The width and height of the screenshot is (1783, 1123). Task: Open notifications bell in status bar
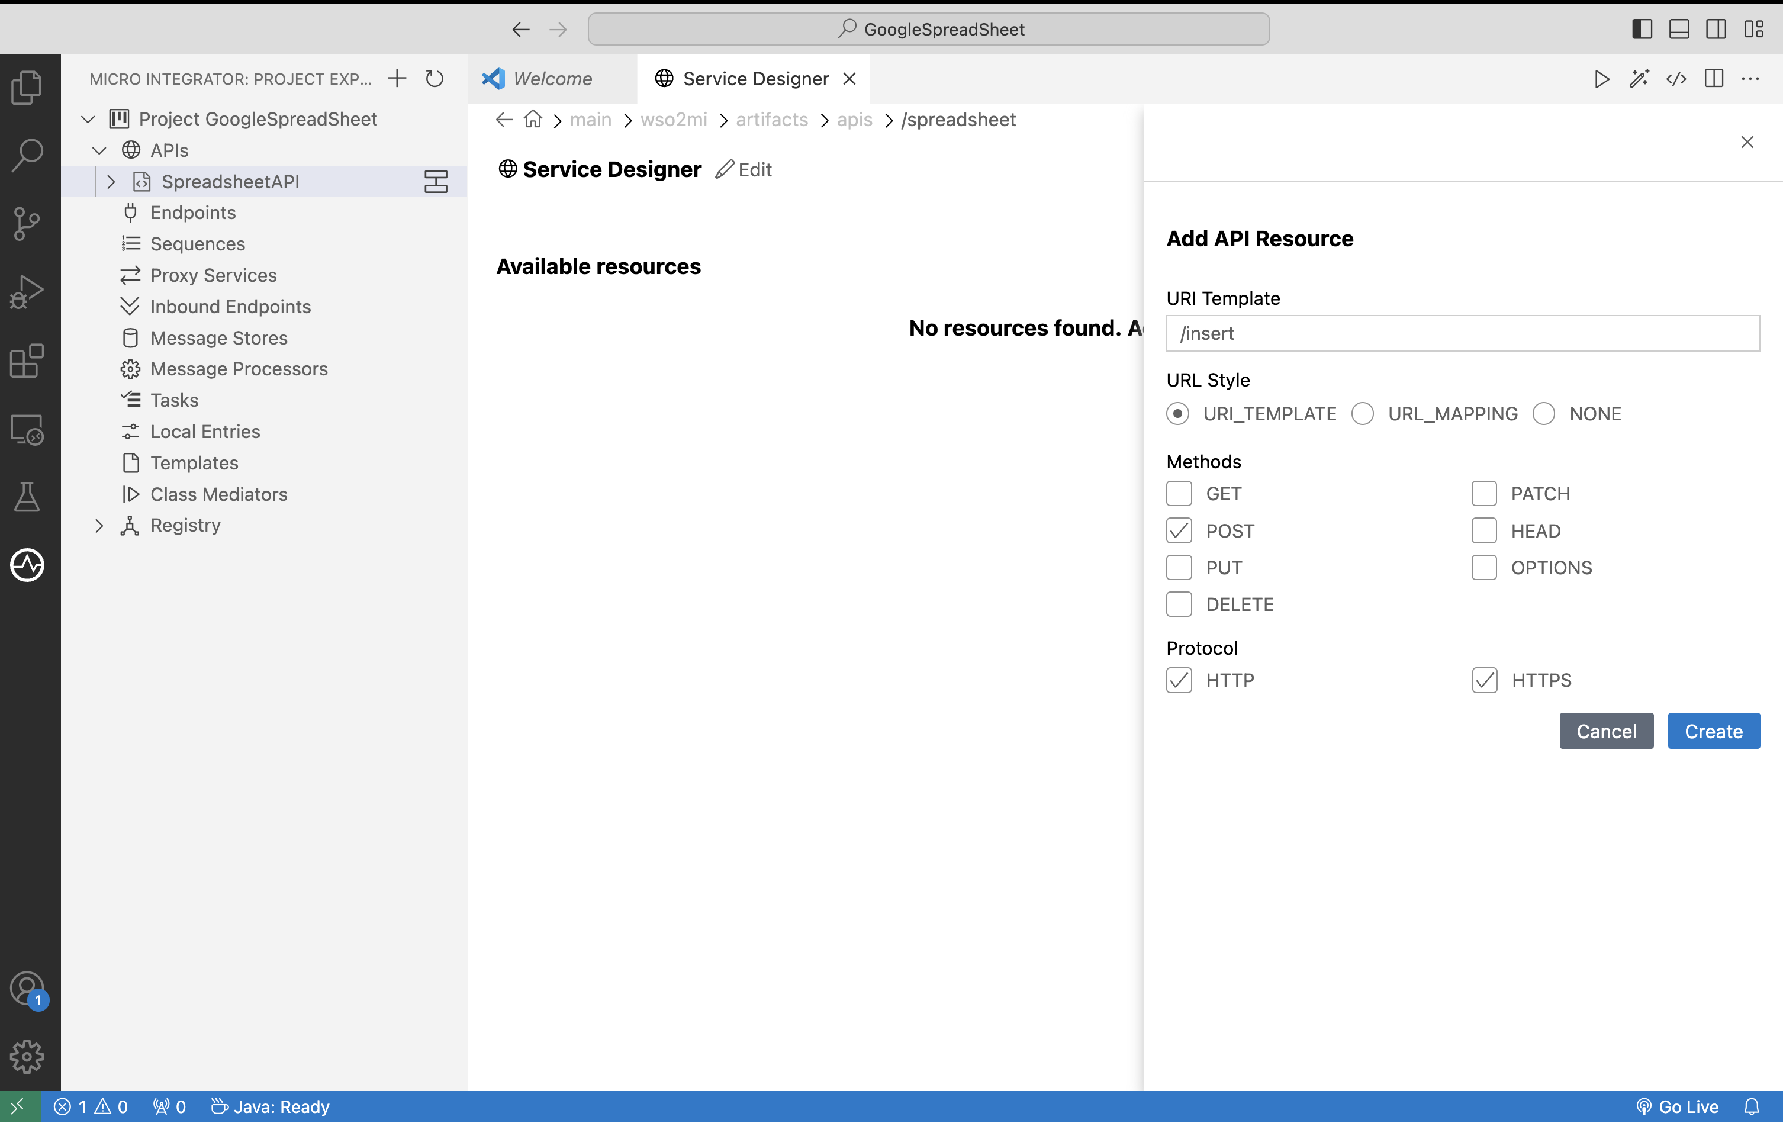click(x=1752, y=1106)
